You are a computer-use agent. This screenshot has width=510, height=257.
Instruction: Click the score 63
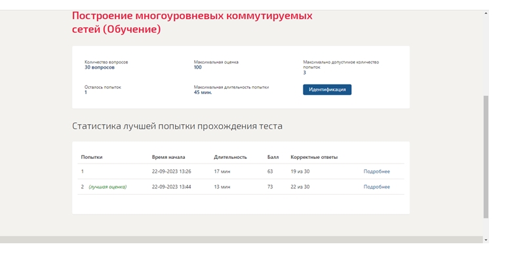point(270,171)
